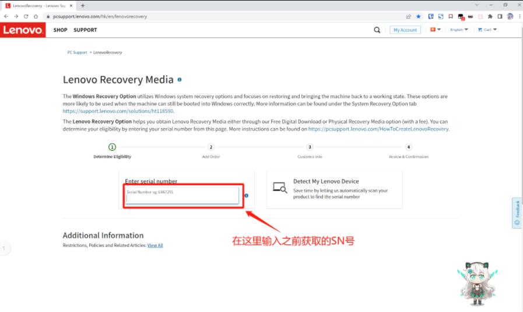Open the tab search chevron
The height and width of the screenshot is (312, 523).
pos(476,5)
